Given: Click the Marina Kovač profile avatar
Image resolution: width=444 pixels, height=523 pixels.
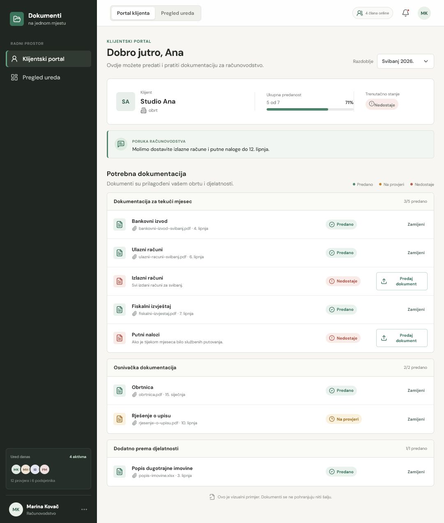Looking at the screenshot, I should (16, 509).
